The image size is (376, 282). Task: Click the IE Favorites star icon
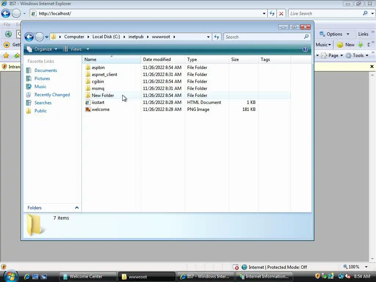point(6,56)
